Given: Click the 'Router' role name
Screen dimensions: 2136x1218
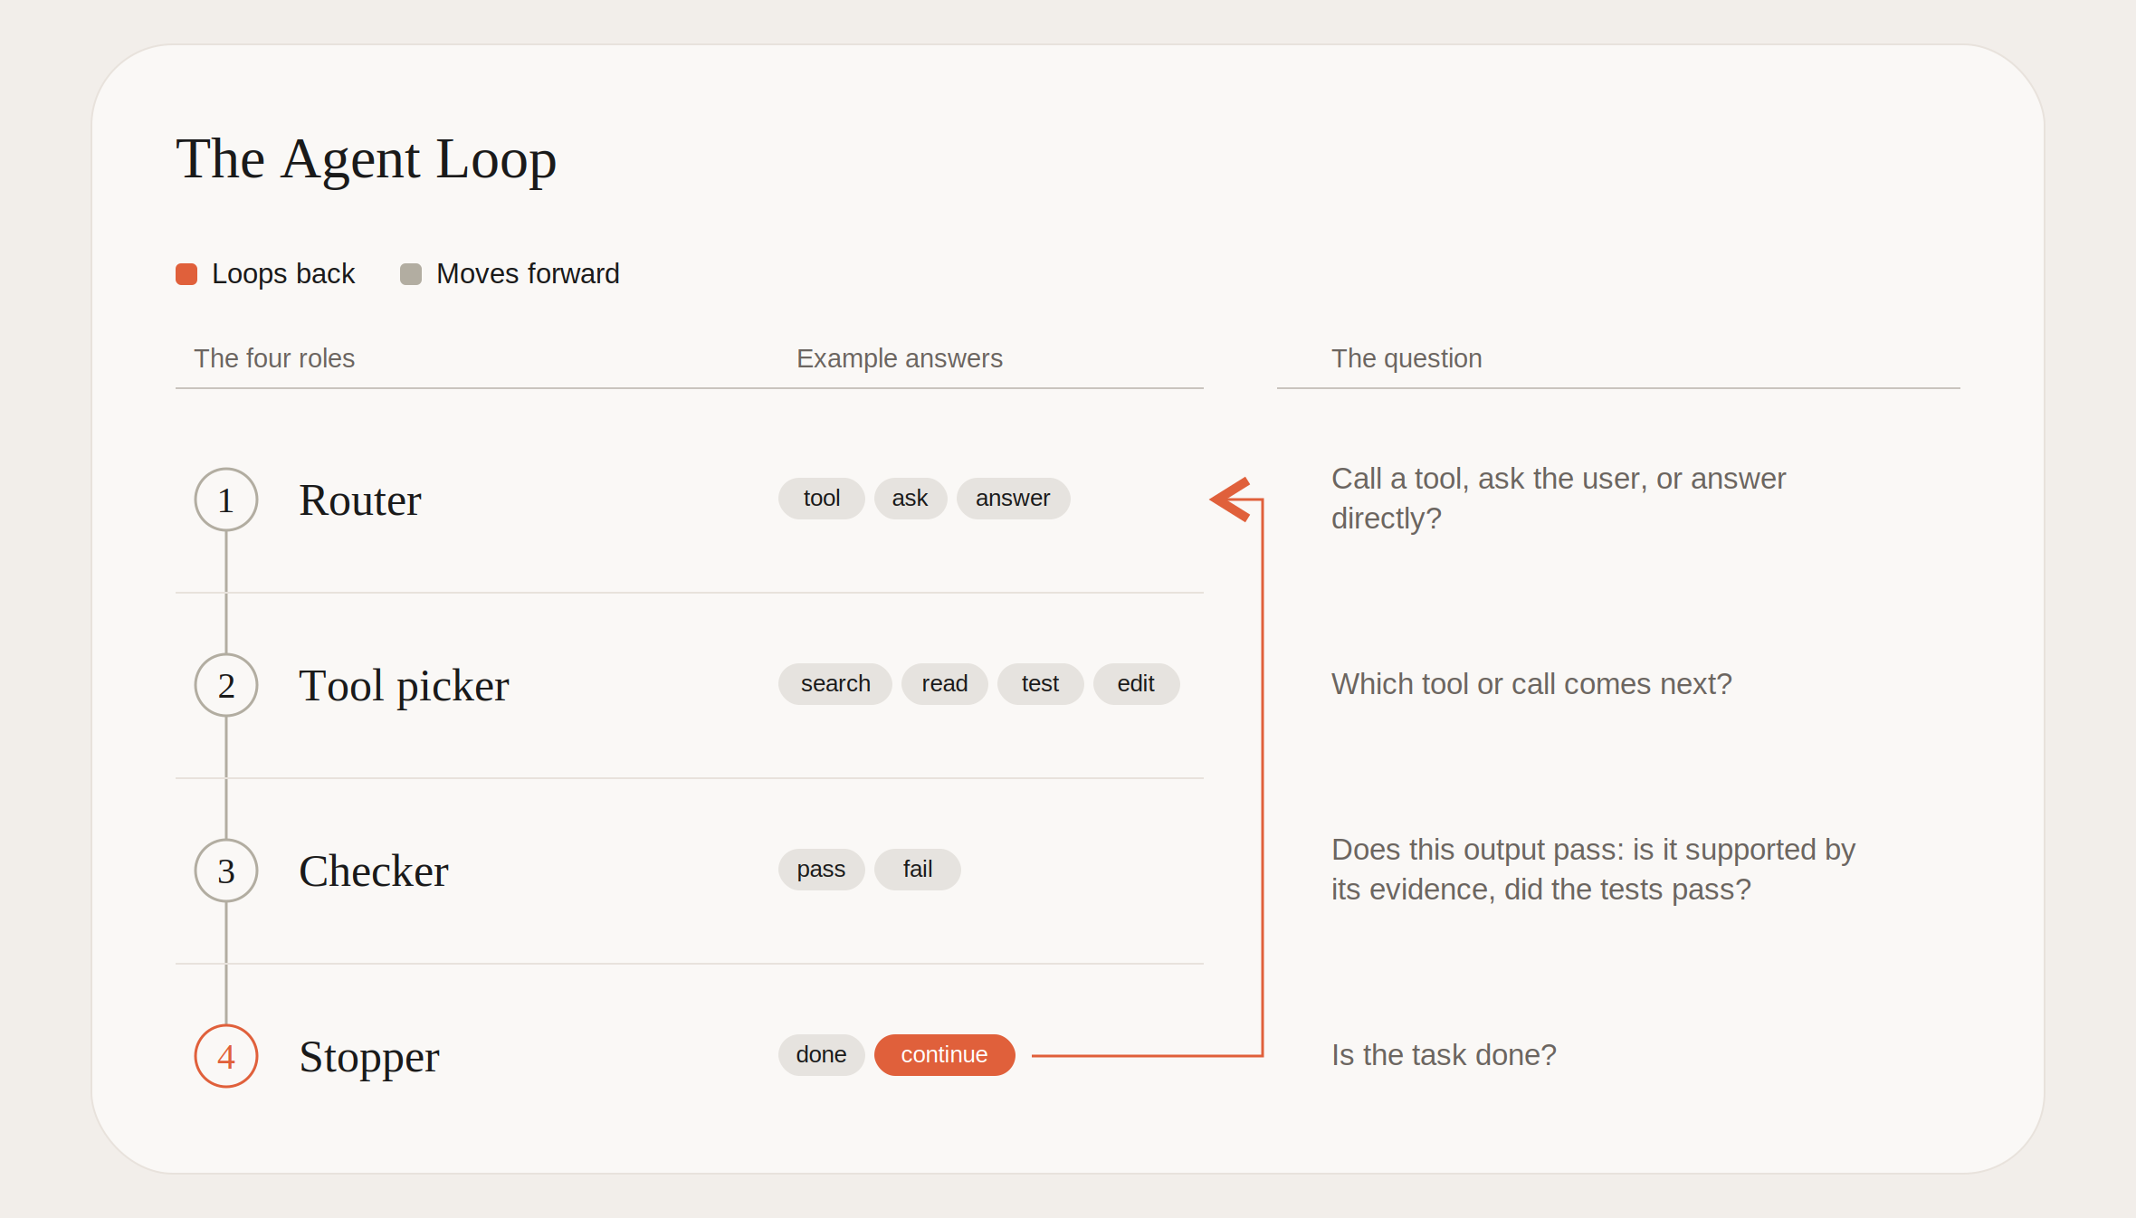Looking at the screenshot, I should coord(360,500).
